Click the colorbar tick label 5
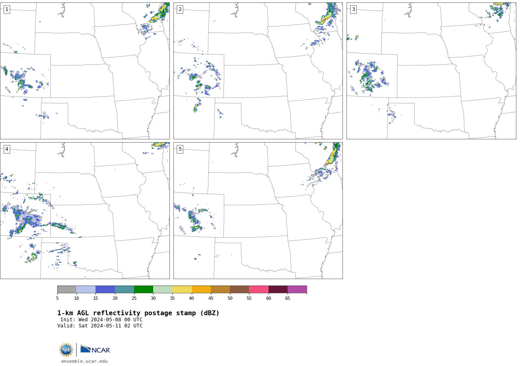Viewport: 520px width, 366px height. [x=57, y=299]
